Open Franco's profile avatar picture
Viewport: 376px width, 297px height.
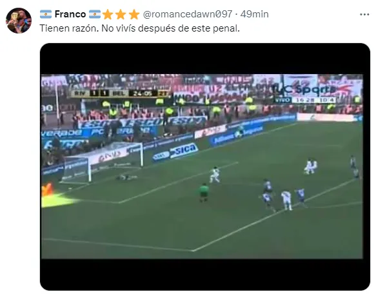click(x=19, y=21)
